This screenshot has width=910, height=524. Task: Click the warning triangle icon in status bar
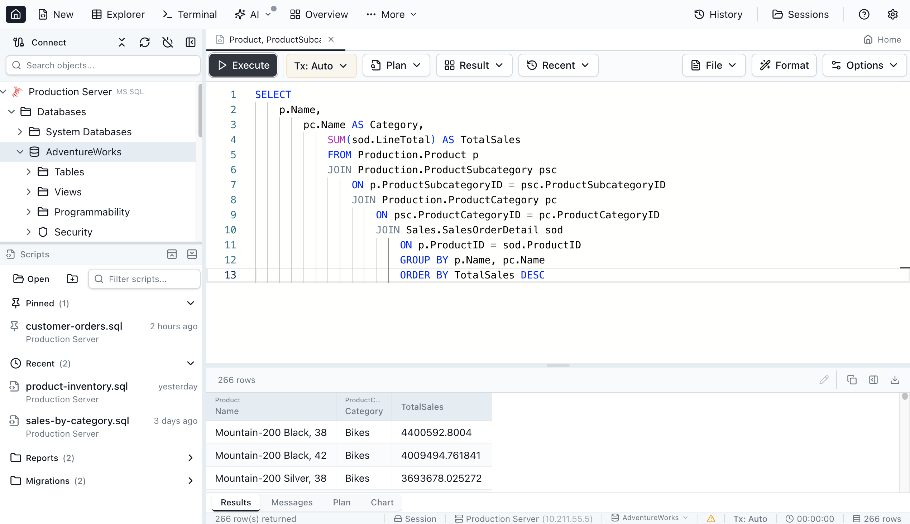(711, 519)
